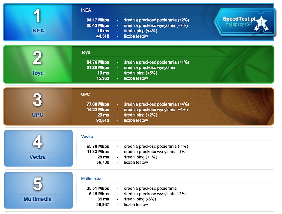
Task: Click the SpeedTest.pl logo text on the badge
Action: [239, 19]
